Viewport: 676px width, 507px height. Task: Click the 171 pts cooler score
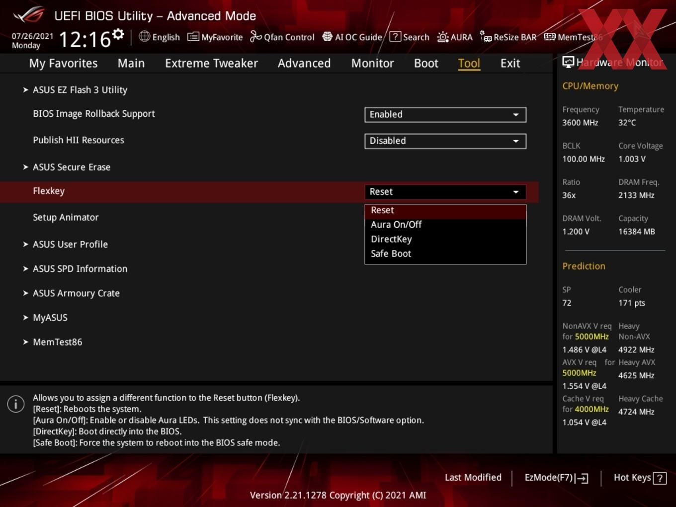click(632, 303)
